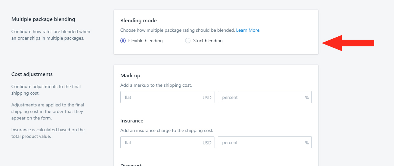Click the Blending mode heading
The width and height of the screenshot is (394, 166).
click(138, 21)
